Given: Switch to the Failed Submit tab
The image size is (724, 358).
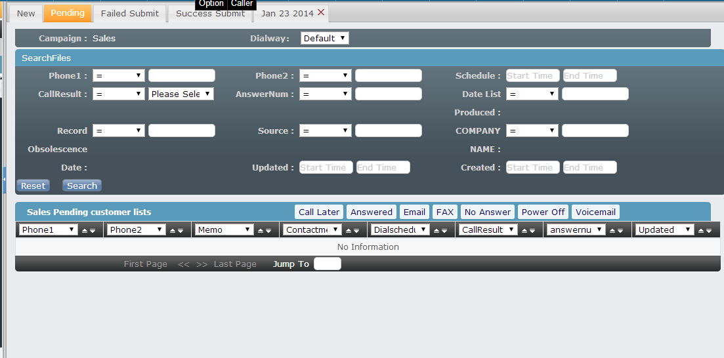Looking at the screenshot, I should 129,13.
